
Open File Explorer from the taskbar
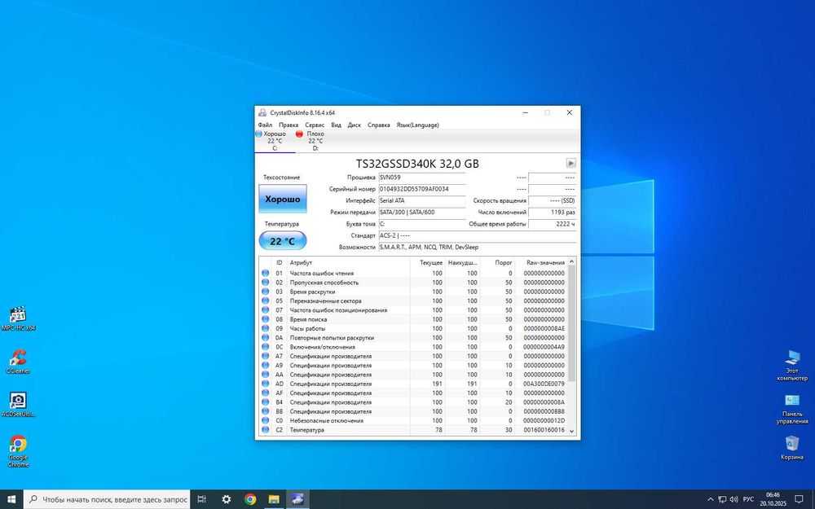click(x=274, y=499)
